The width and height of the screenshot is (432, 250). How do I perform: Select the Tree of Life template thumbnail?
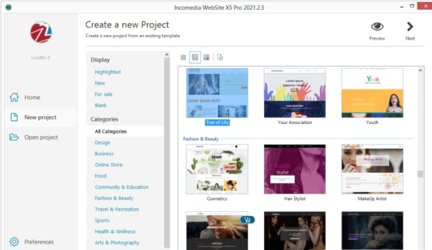(x=217, y=93)
